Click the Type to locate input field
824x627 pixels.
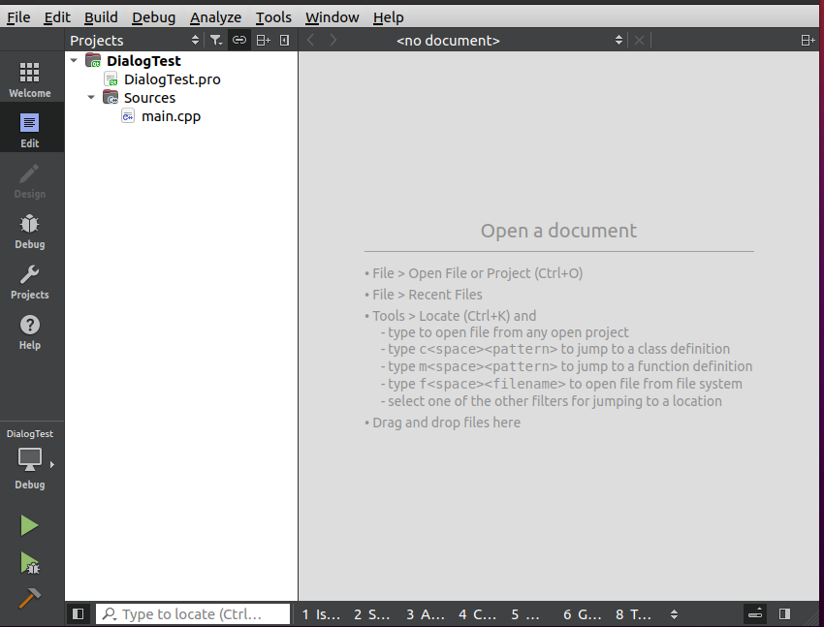pos(193,613)
